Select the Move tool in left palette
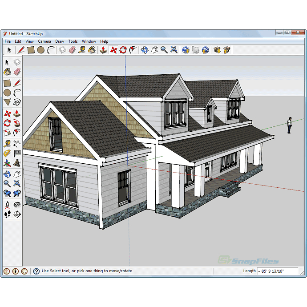Viewport: 307px width, 307px height. (x=7, y=113)
